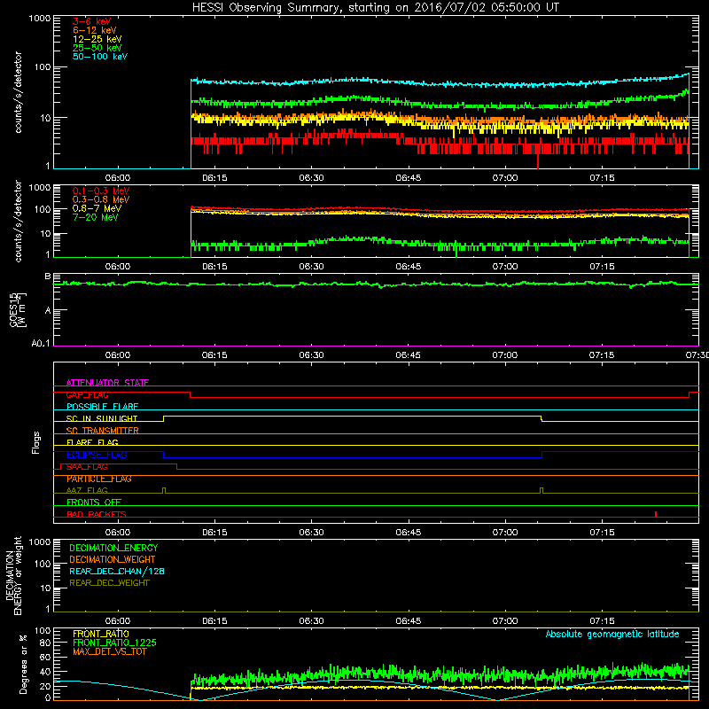The image size is (709, 709).
Task: Click the SC_IN_SUNLIGHT flag label
Action: click(x=102, y=418)
